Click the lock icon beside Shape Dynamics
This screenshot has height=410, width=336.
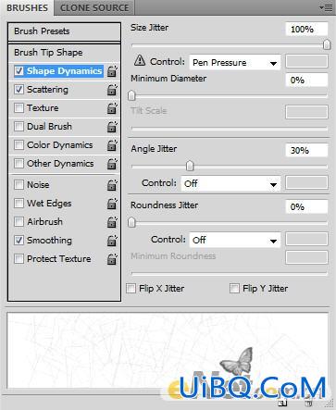click(x=112, y=71)
